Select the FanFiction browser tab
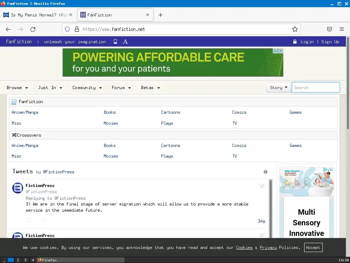Image resolution: width=350 pixels, height=263 pixels. tap(115, 15)
